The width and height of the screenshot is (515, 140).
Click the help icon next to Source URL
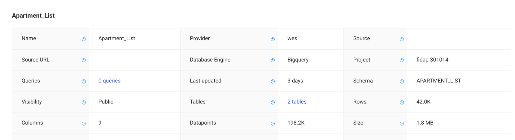coord(84,60)
